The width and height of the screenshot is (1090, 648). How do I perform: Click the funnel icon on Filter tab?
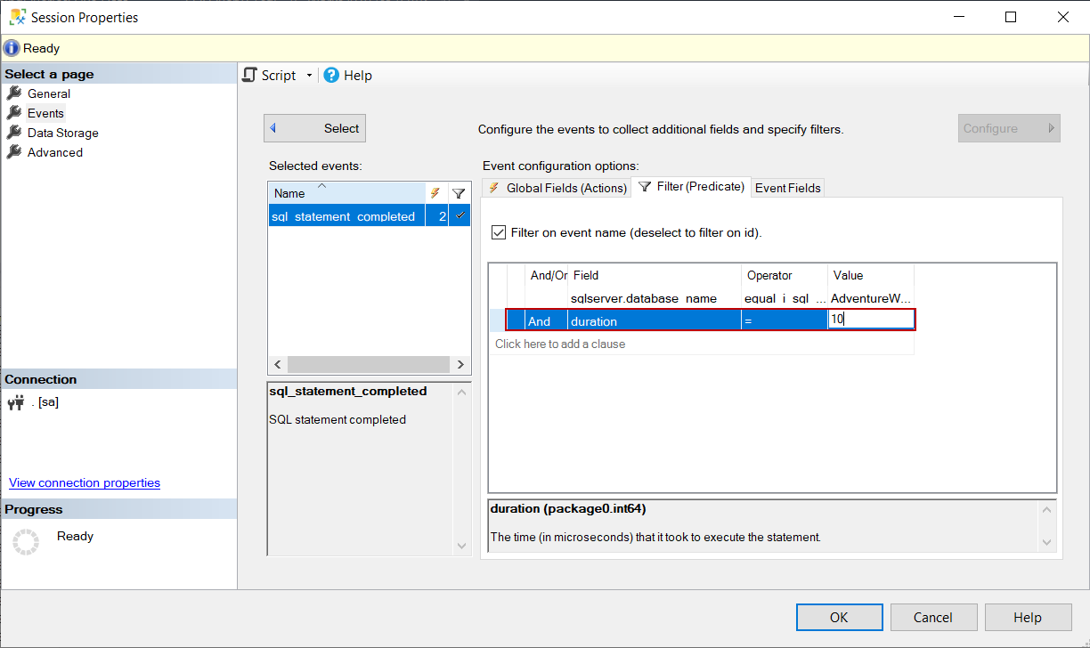point(645,187)
